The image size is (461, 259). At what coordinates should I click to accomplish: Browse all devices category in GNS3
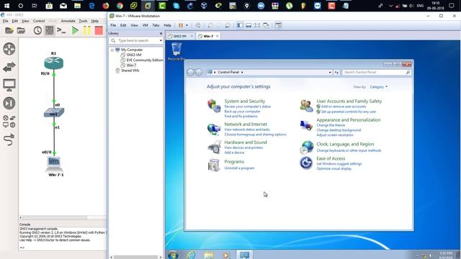(x=9, y=122)
